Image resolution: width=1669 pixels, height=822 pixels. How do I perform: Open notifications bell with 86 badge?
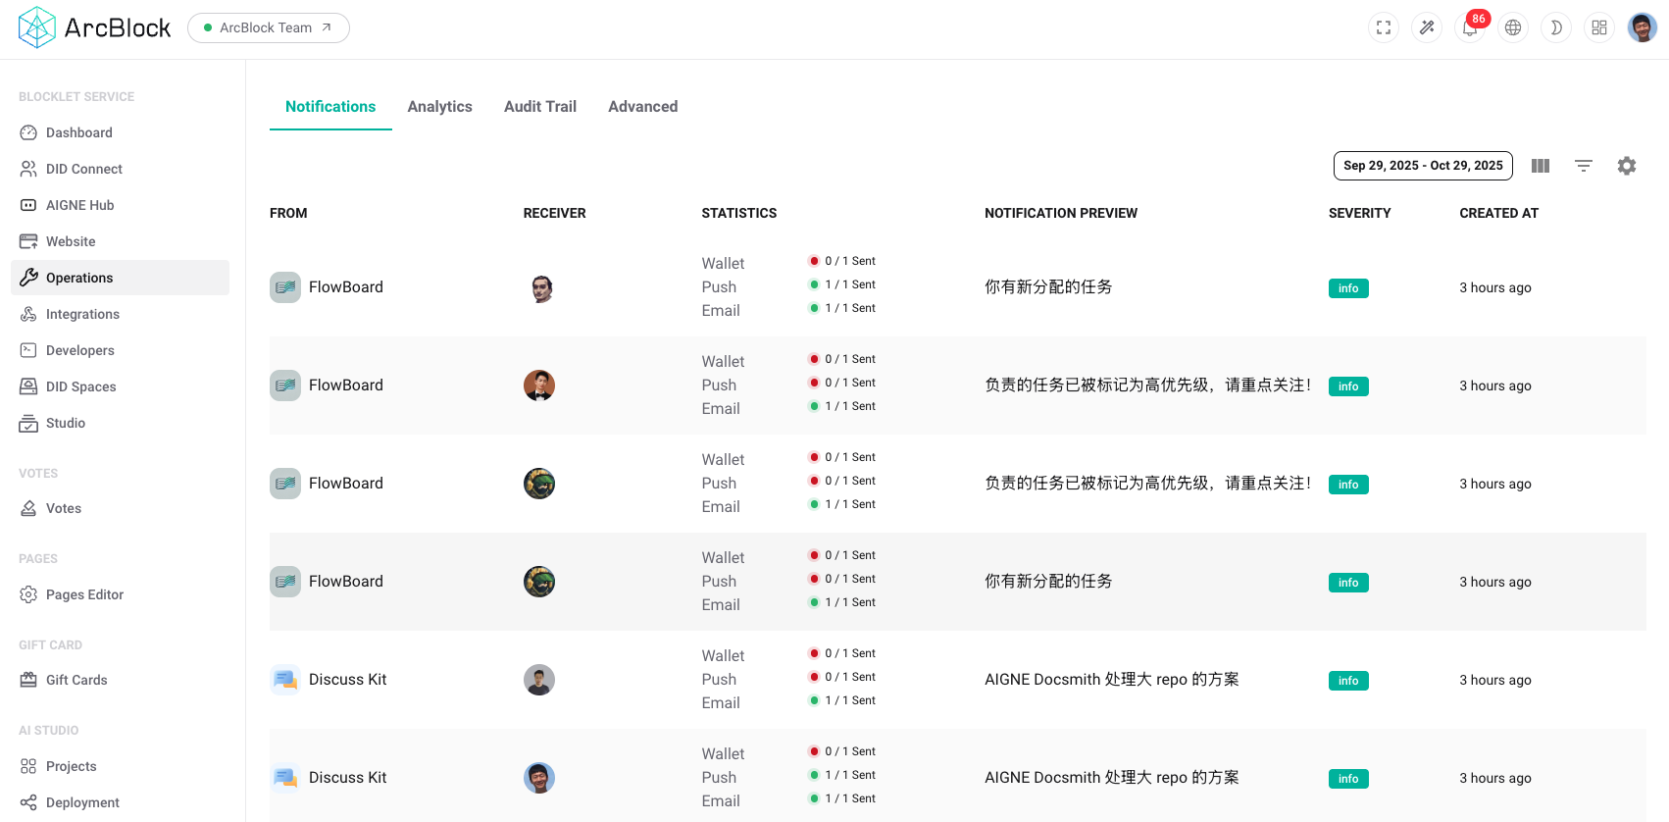tap(1470, 27)
